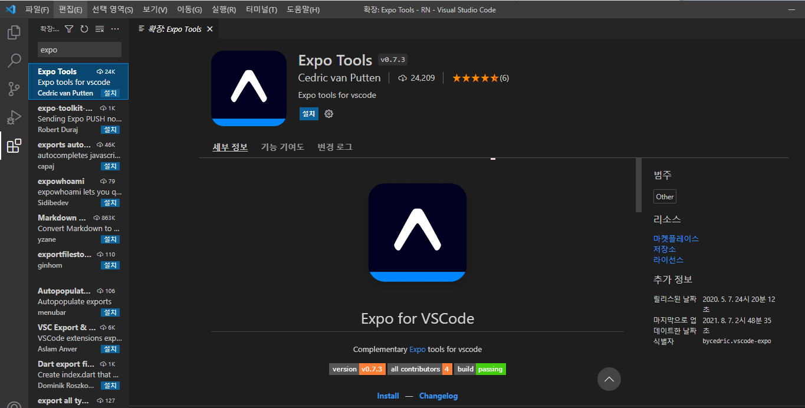
Task: Switch to the 변경 로그 tab
Action: [335, 147]
